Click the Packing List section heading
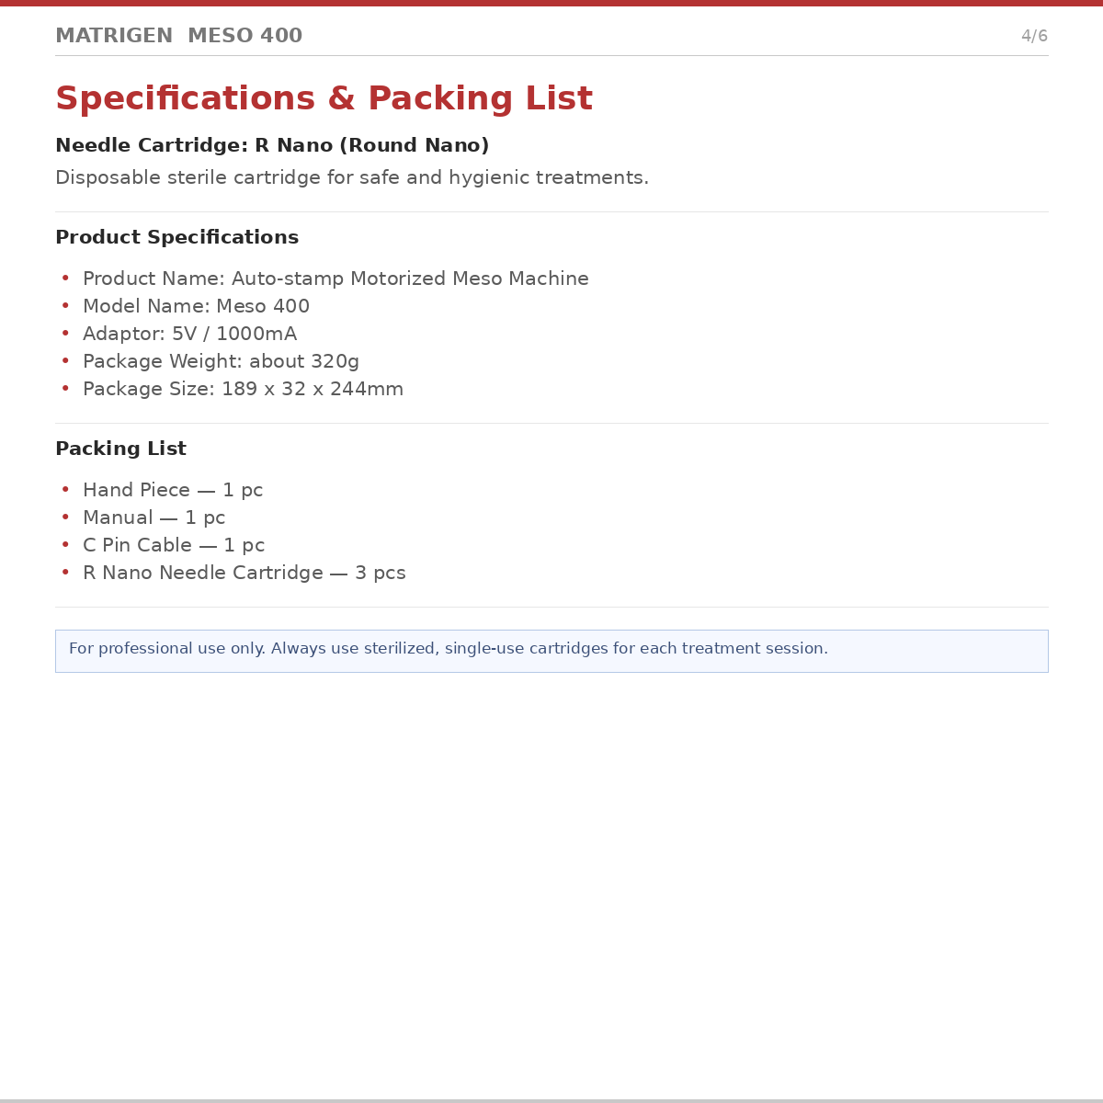The width and height of the screenshot is (1103, 1103). [120, 449]
